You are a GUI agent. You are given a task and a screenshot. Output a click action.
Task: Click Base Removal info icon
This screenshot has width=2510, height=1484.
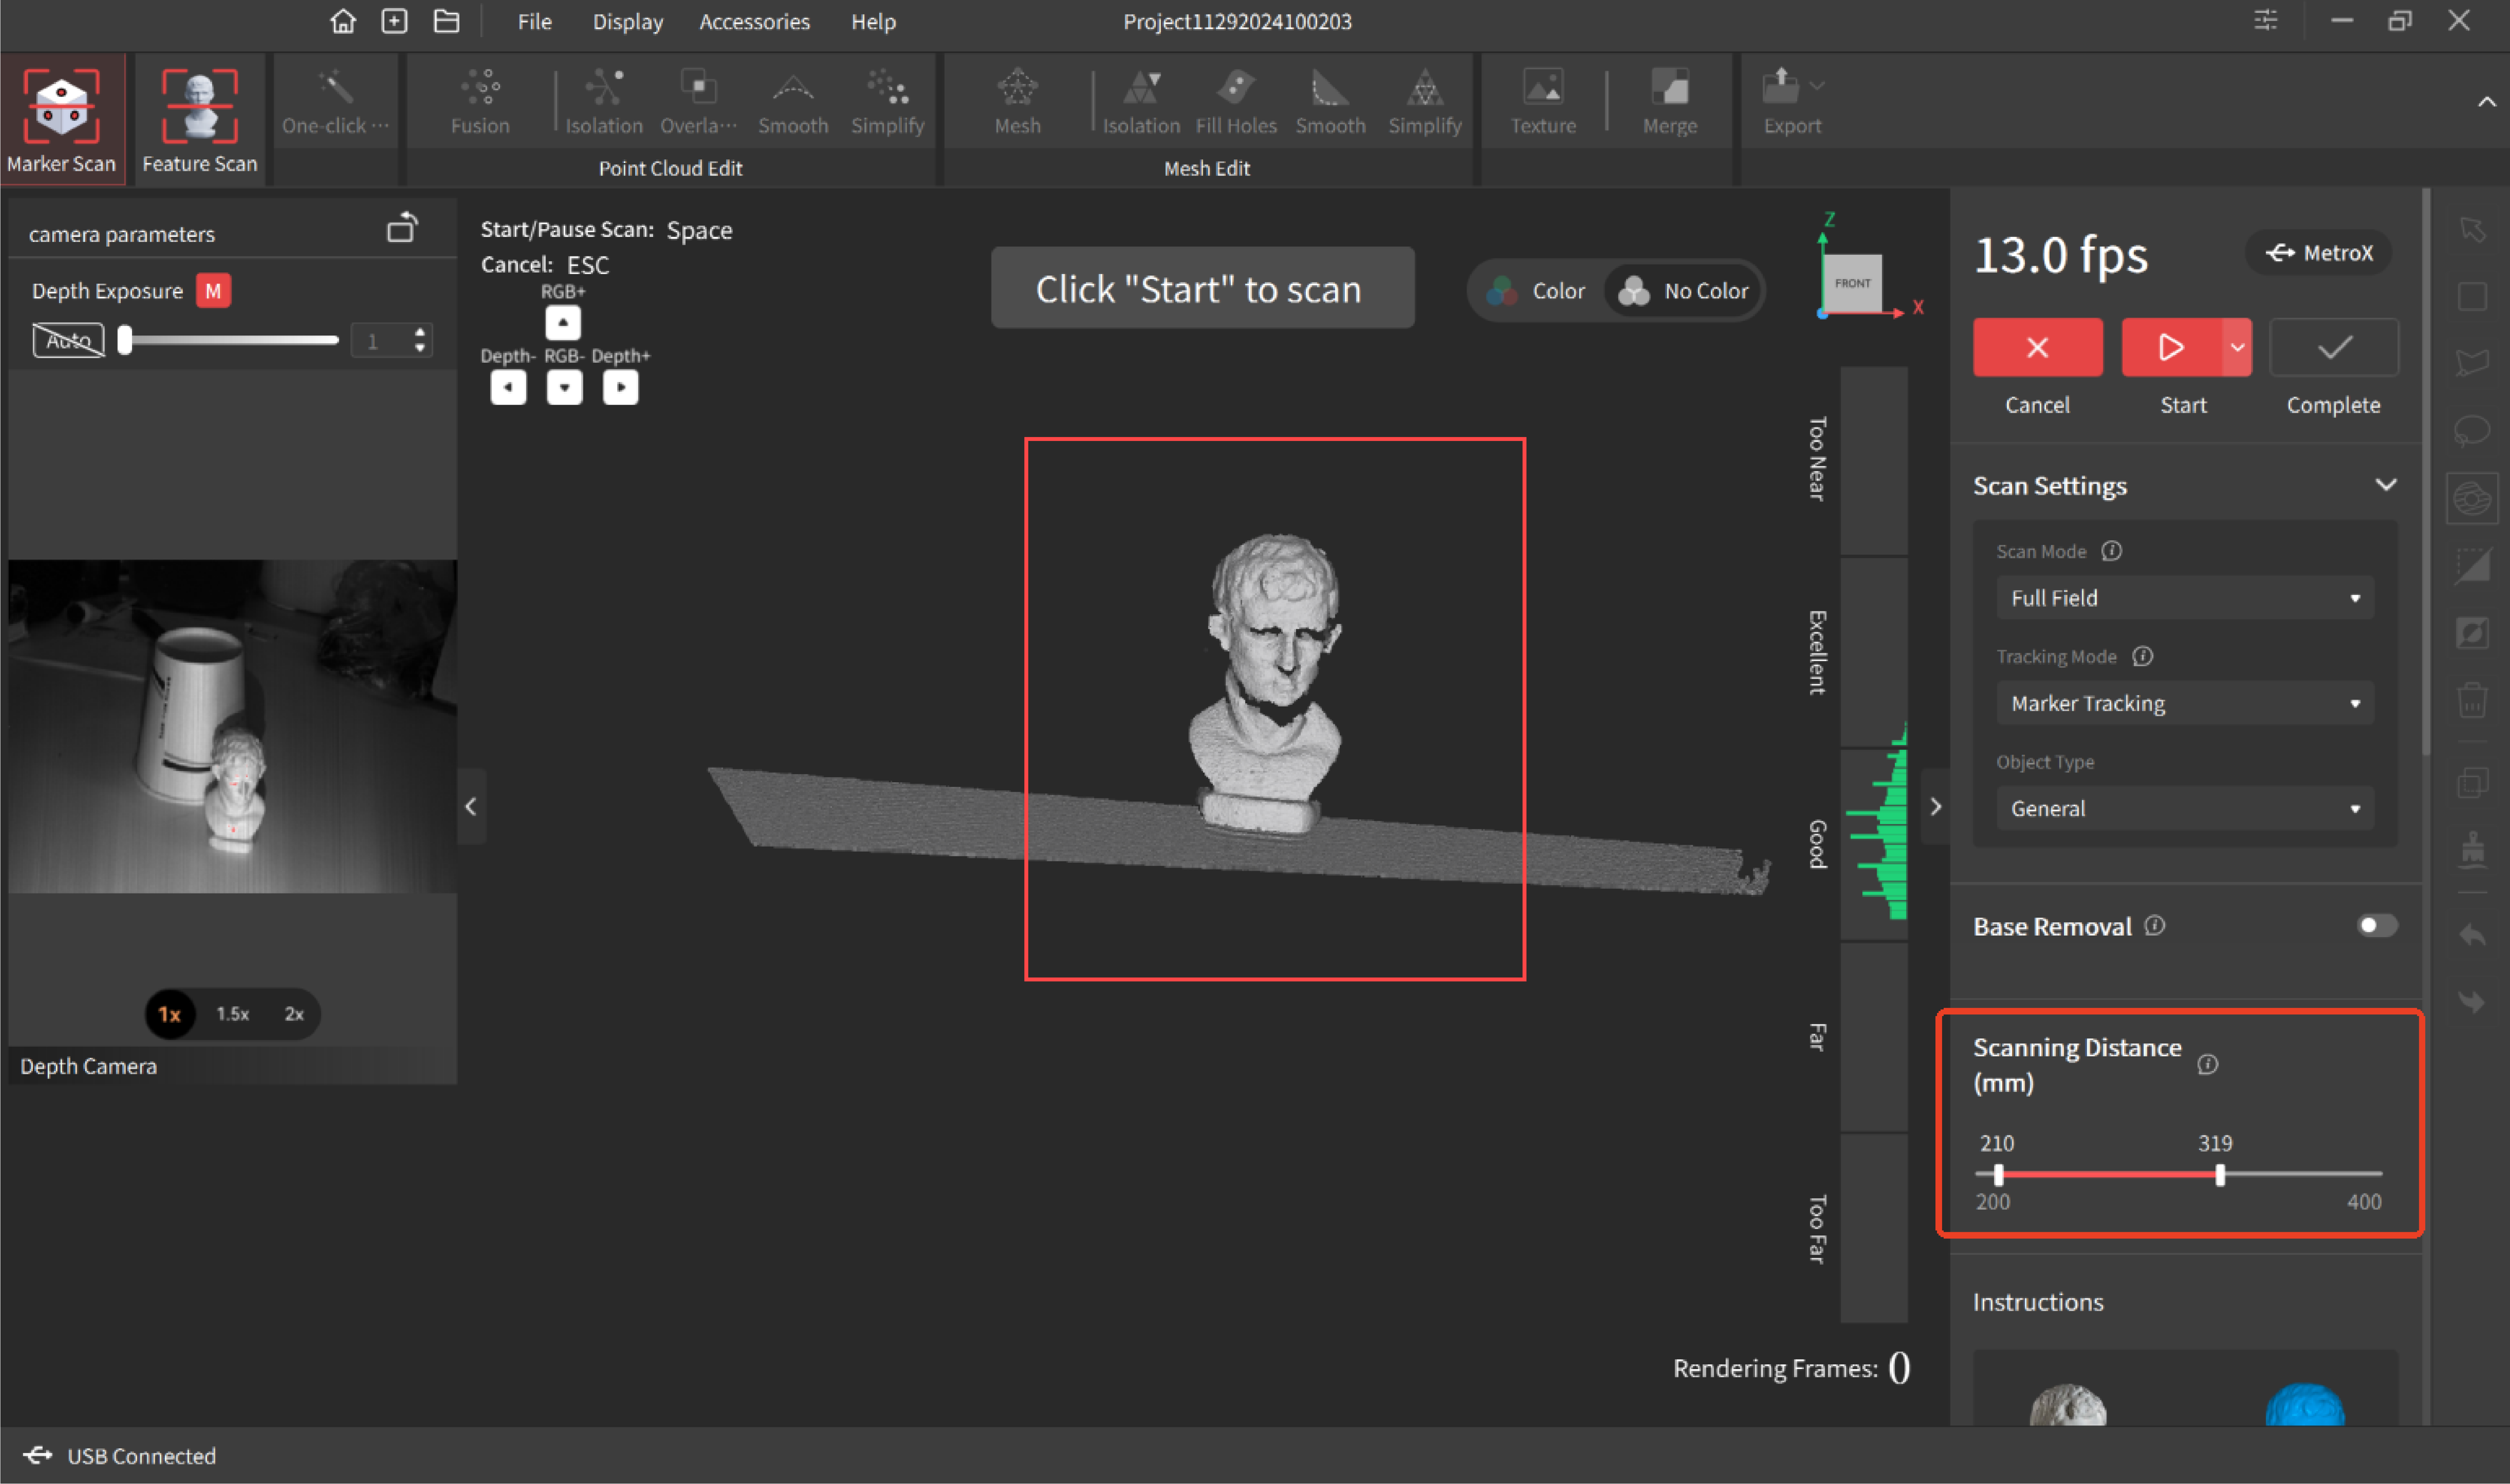2155,926
